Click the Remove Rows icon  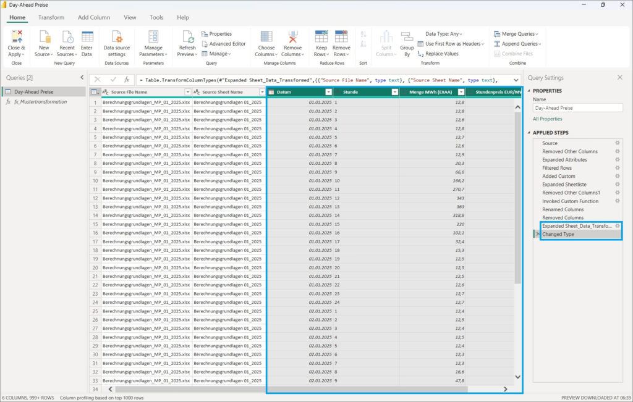click(x=341, y=36)
